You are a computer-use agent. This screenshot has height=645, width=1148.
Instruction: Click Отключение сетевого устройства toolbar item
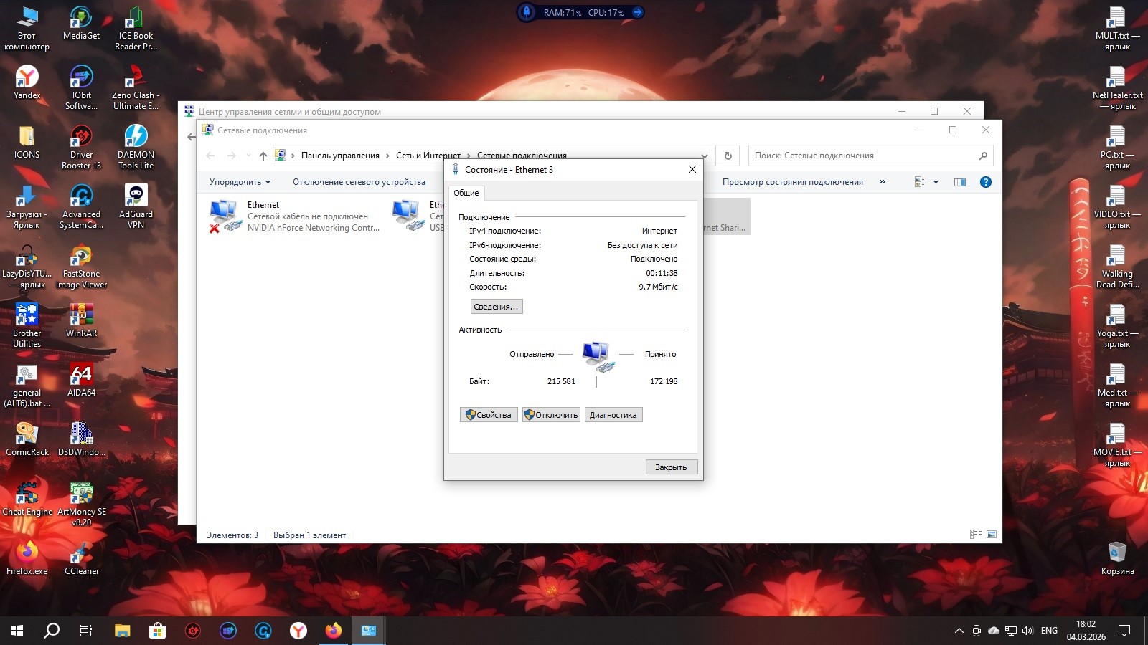click(x=359, y=182)
